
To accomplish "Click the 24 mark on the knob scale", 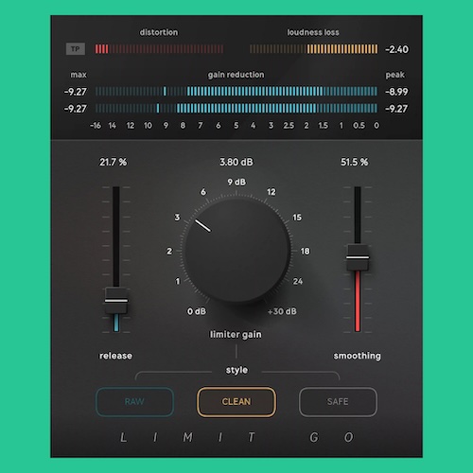I will [x=298, y=281].
